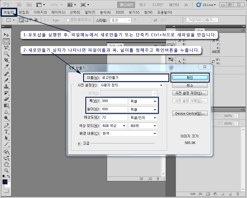The height and width of the screenshot is (198, 247).
Task: Click the foreground color swatch
Action: pos(5,182)
